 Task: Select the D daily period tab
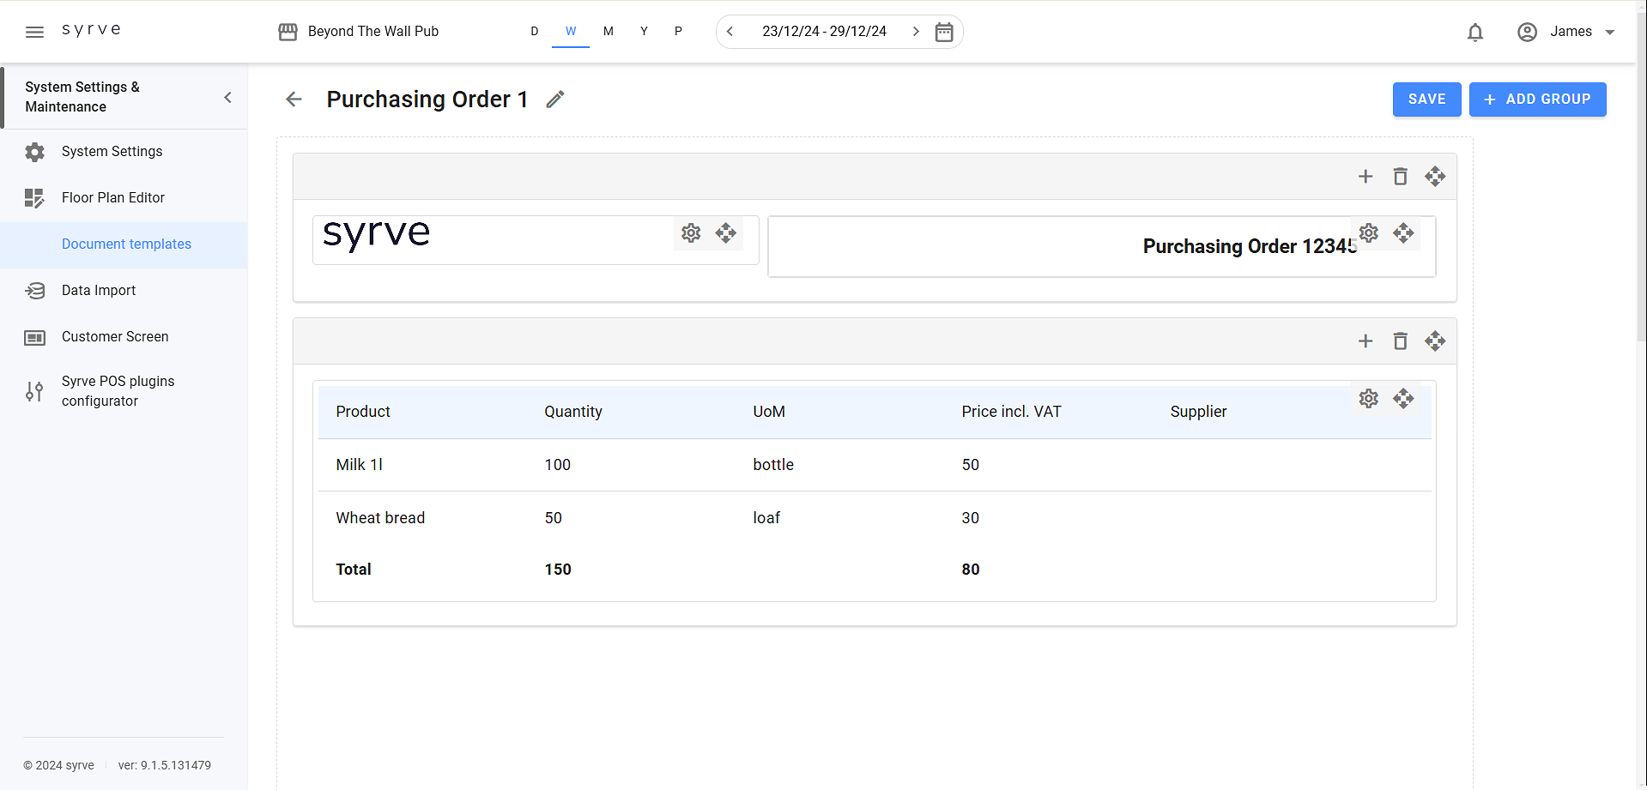click(x=535, y=32)
